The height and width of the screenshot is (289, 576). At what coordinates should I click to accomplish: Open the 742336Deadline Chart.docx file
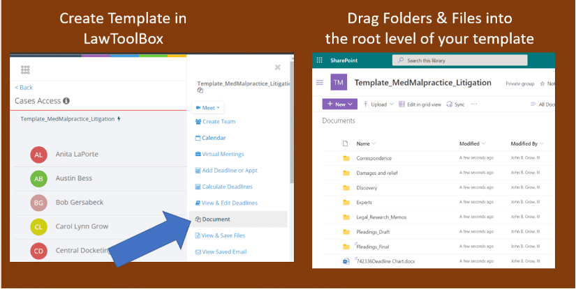tap(385, 261)
